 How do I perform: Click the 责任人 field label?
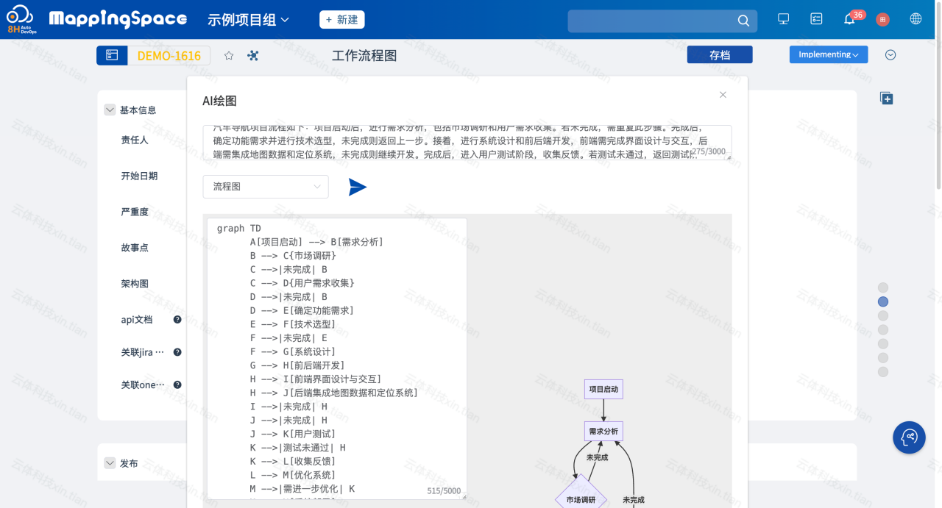tap(135, 140)
